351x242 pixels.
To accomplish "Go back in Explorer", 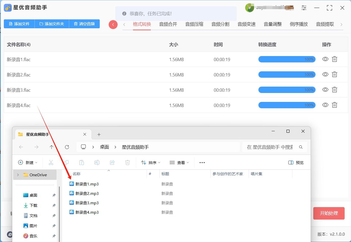I will click(x=21, y=147).
